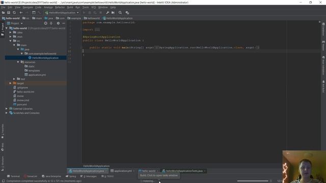Click the example breadcrumb in navigation bar
Viewport: 326px width, 183px height.
pyautogui.click(x=74, y=18)
